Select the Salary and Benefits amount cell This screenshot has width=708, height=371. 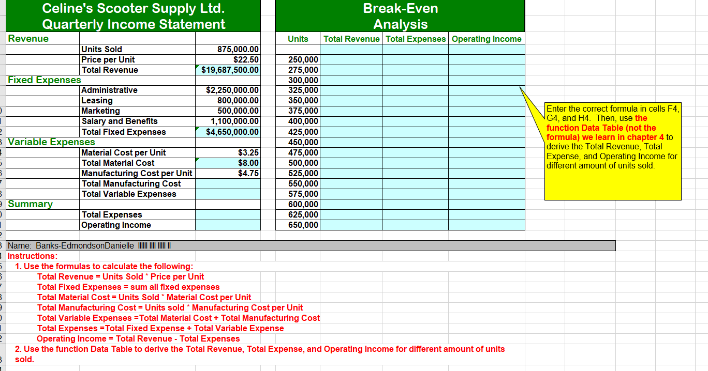[228, 121]
